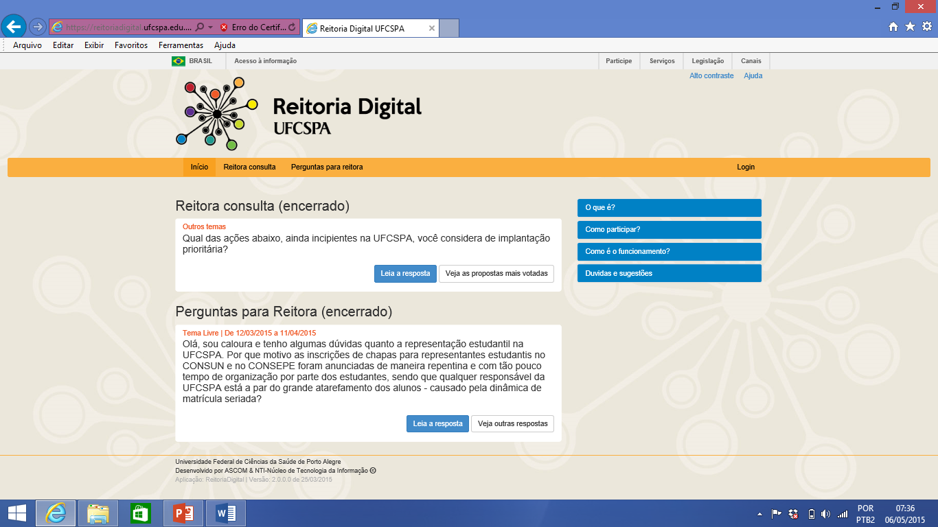Image resolution: width=938 pixels, height=527 pixels.
Task: Open the Acesso à informação link
Action: tap(266, 61)
